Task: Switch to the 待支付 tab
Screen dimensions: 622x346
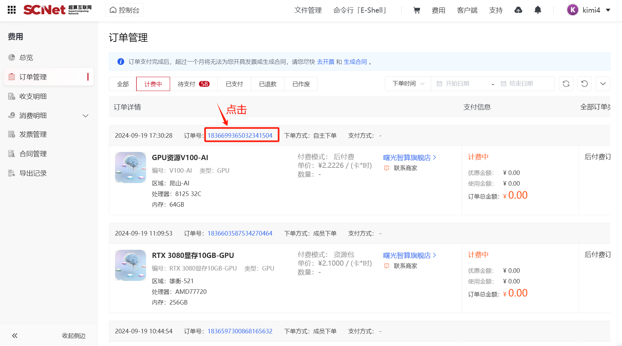Action: (193, 84)
